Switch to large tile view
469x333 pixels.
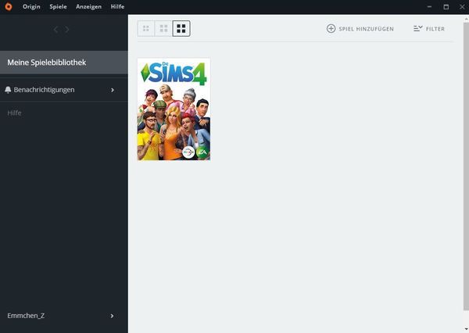[181, 28]
